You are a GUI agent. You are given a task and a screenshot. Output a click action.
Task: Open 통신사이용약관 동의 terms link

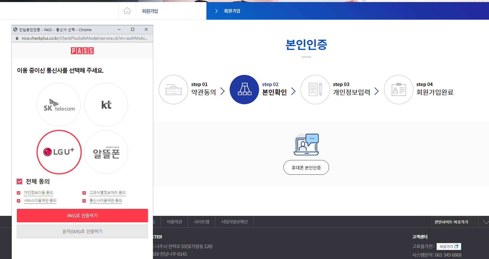click(x=106, y=201)
